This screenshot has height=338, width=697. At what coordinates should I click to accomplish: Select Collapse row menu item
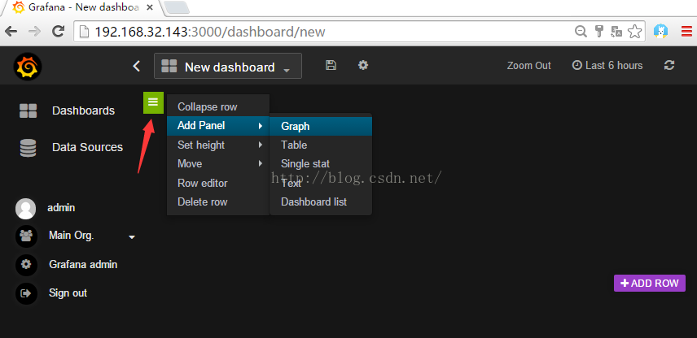tap(218, 107)
